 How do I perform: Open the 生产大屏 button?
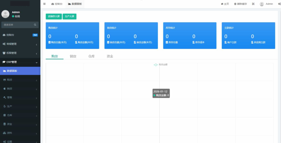pos(69,16)
